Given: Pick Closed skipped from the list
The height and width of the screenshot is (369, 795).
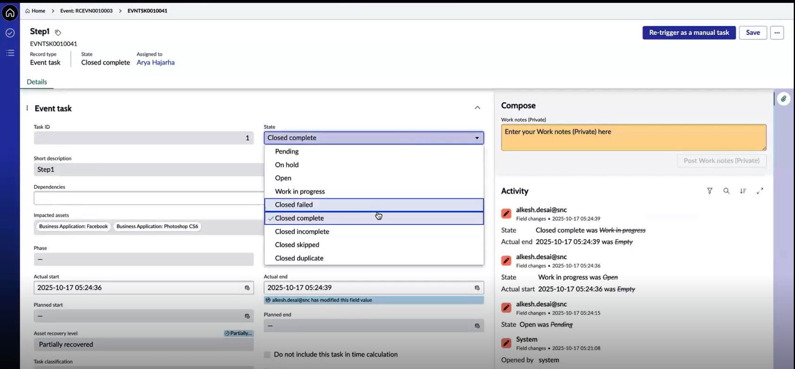Looking at the screenshot, I should (x=374, y=245).
